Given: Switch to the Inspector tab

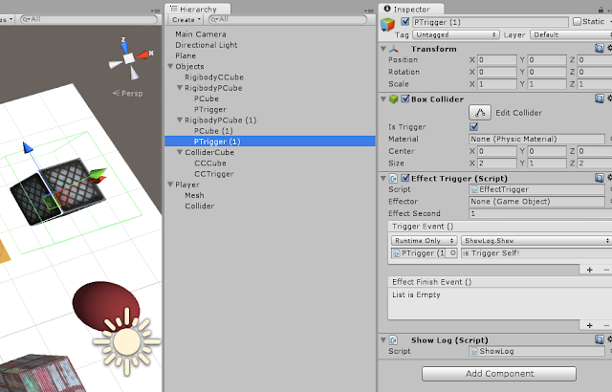Looking at the screenshot, I should coord(410,9).
